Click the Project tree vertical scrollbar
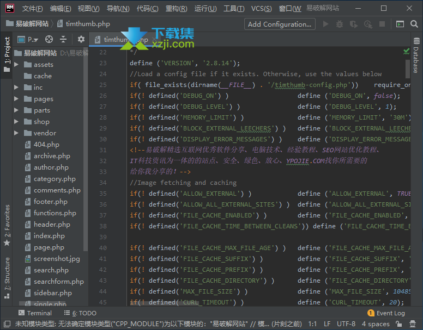Viewport: 423px width, 330px height. pyautogui.click(x=86, y=150)
